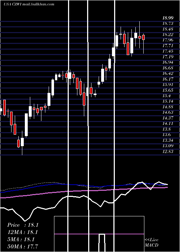
Task: Select the 15.65 axis value
Action: coord(168,90)
